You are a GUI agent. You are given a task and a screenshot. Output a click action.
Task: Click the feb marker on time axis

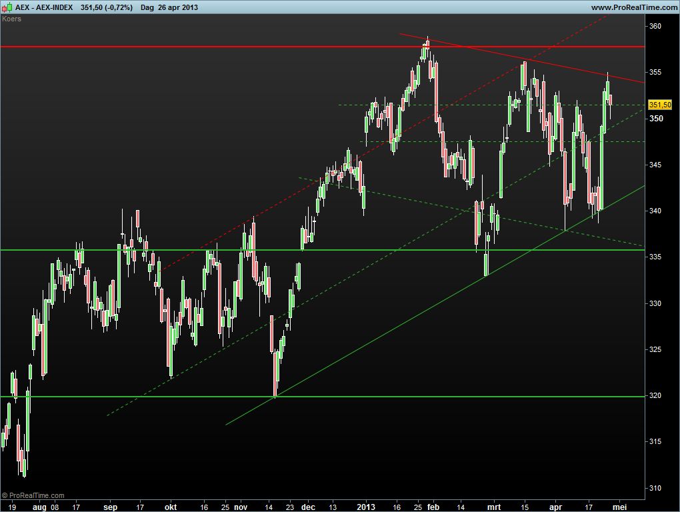pyautogui.click(x=433, y=506)
